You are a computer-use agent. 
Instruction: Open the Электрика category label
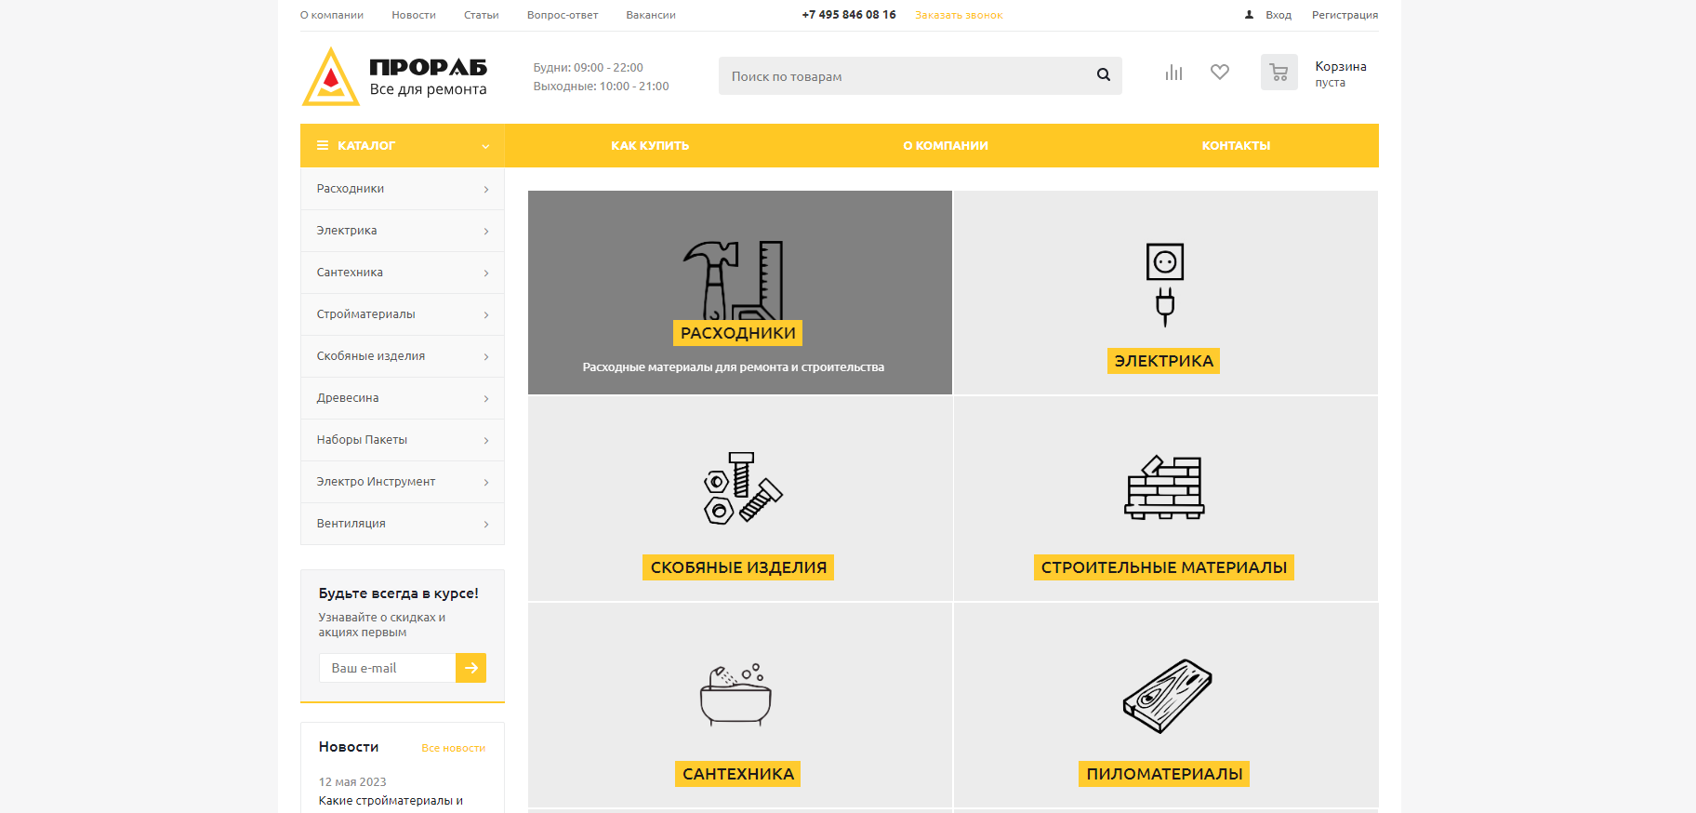pos(1164,361)
